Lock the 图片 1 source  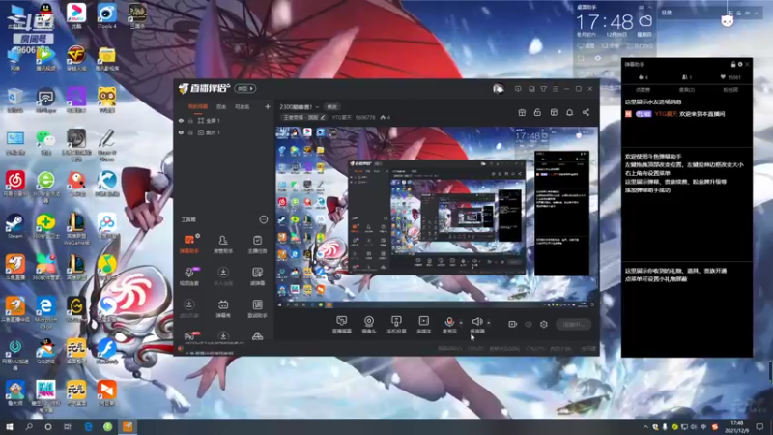point(190,132)
